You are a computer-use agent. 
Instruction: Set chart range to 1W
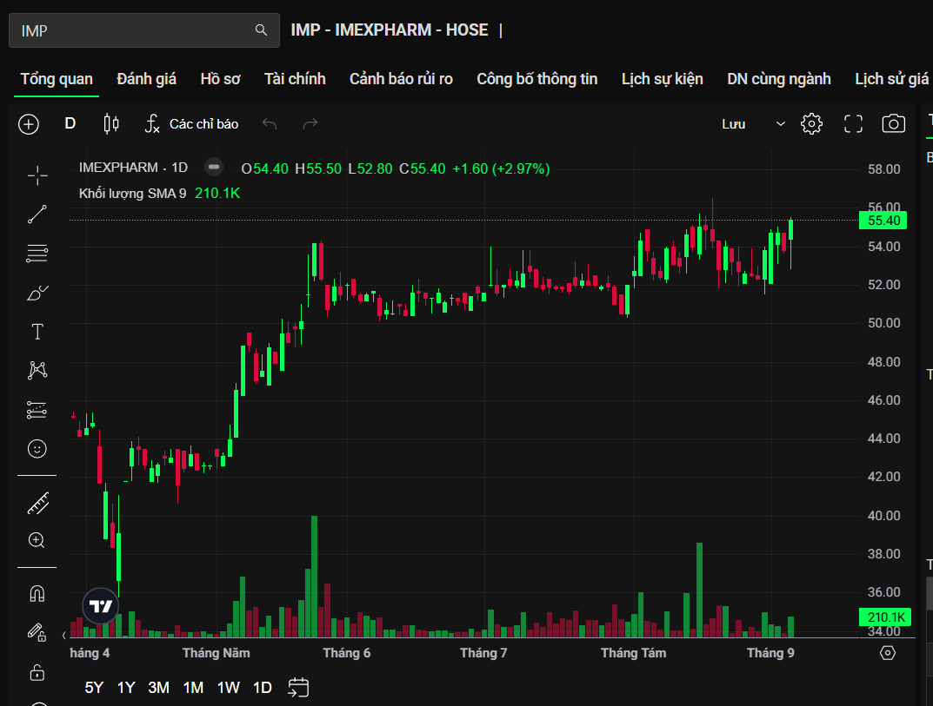click(x=229, y=688)
